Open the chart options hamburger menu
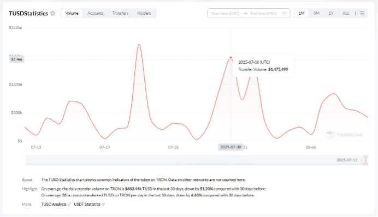The height and width of the screenshot is (217, 378). click(362, 14)
